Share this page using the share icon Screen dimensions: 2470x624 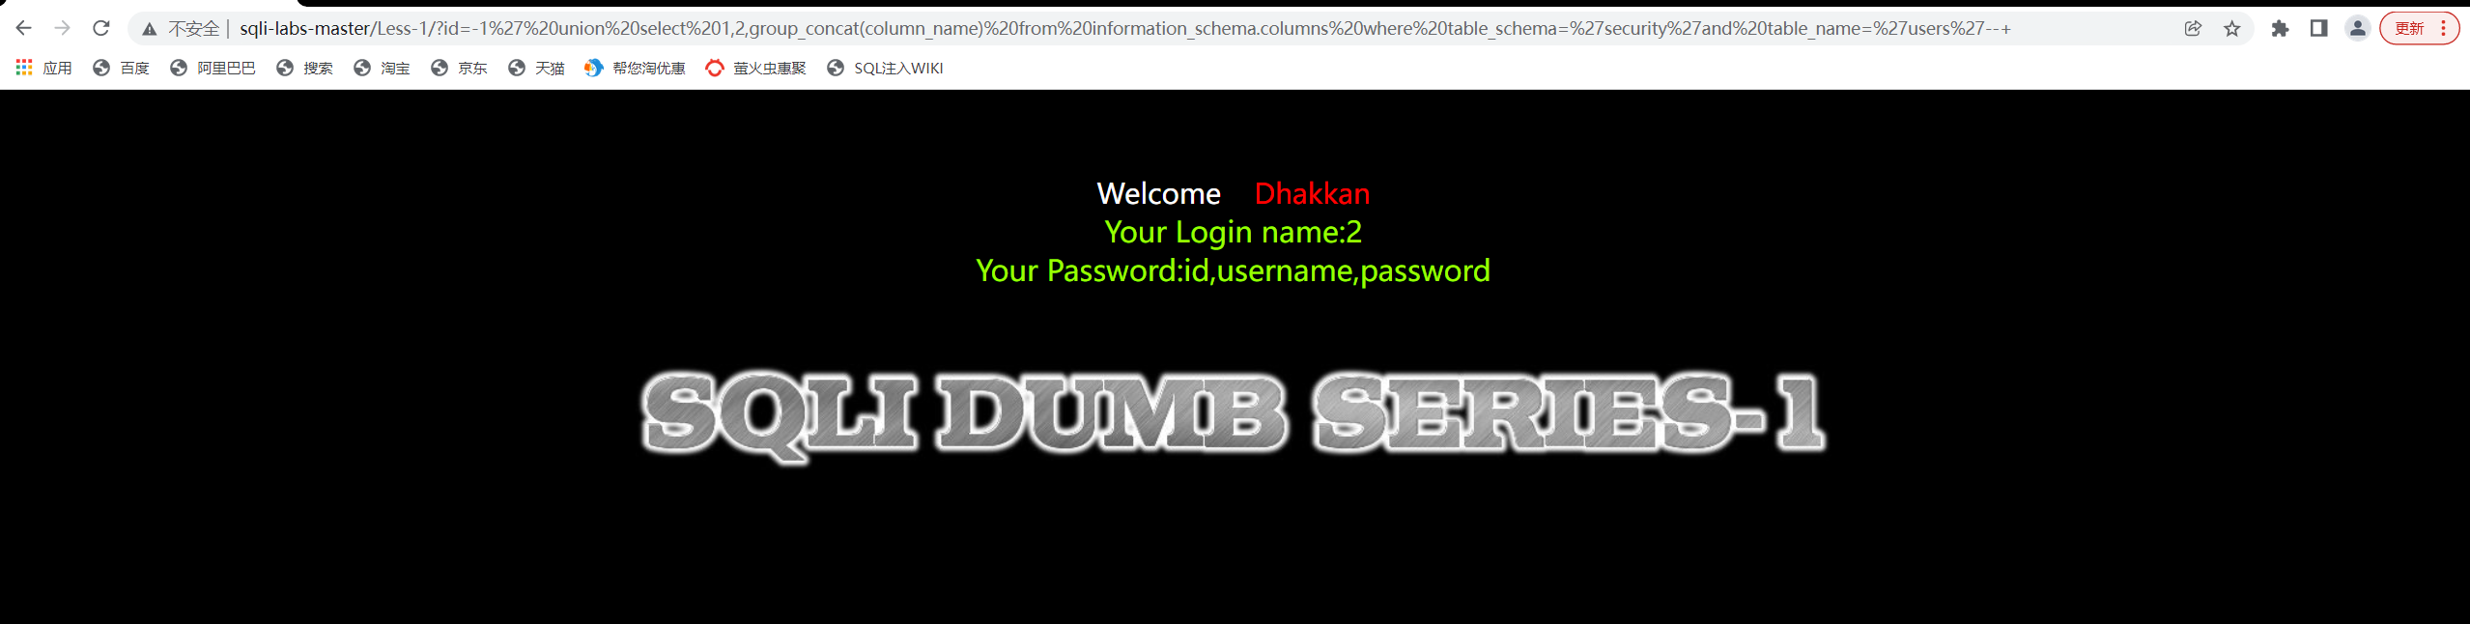(x=2193, y=29)
